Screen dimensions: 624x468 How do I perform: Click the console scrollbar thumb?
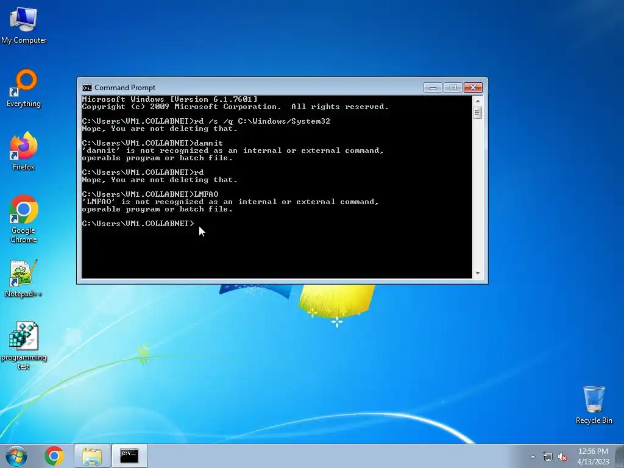pos(478,113)
